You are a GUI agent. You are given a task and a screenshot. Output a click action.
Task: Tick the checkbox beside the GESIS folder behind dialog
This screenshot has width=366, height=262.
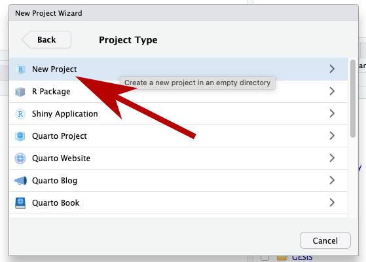pyautogui.click(x=265, y=258)
